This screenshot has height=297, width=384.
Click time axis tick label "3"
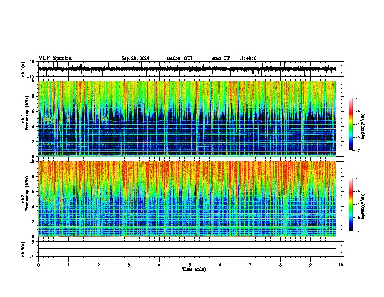(129, 265)
